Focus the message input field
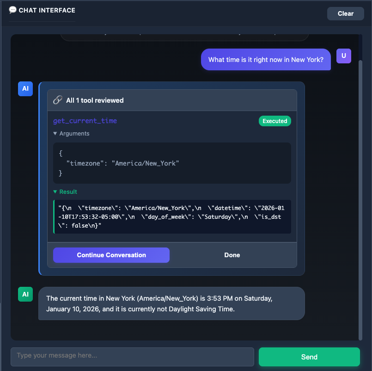The width and height of the screenshot is (372, 371). (x=132, y=356)
